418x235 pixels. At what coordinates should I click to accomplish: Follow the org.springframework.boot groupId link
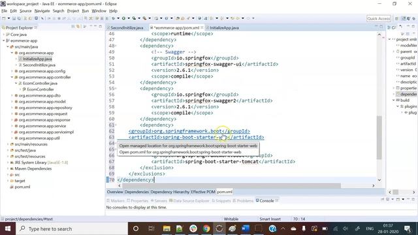(189, 131)
